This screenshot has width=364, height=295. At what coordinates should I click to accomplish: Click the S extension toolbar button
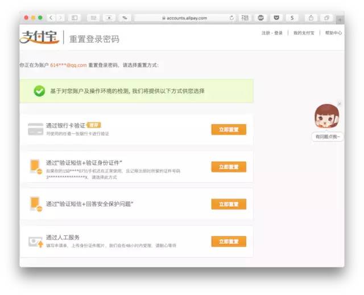point(292,18)
